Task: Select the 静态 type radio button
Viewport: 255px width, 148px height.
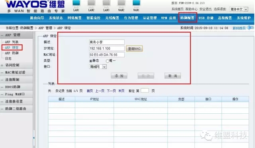Action: click(x=91, y=61)
